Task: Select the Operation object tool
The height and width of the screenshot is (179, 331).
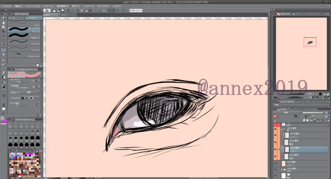Action: pos(3,27)
